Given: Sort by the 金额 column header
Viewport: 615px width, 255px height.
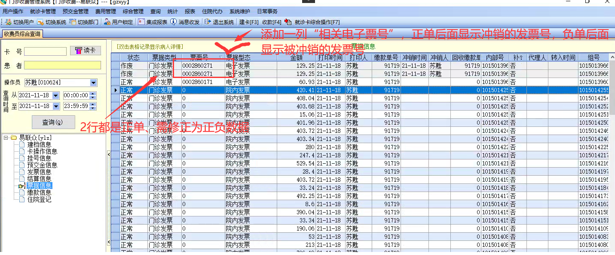Looking at the screenshot, I should point(296,57).
